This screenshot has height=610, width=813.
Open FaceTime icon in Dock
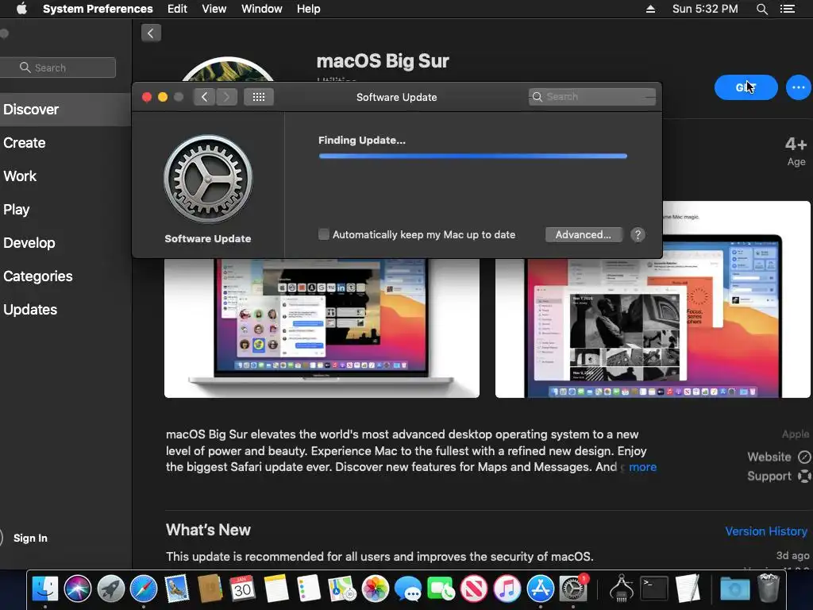point(441,589)
